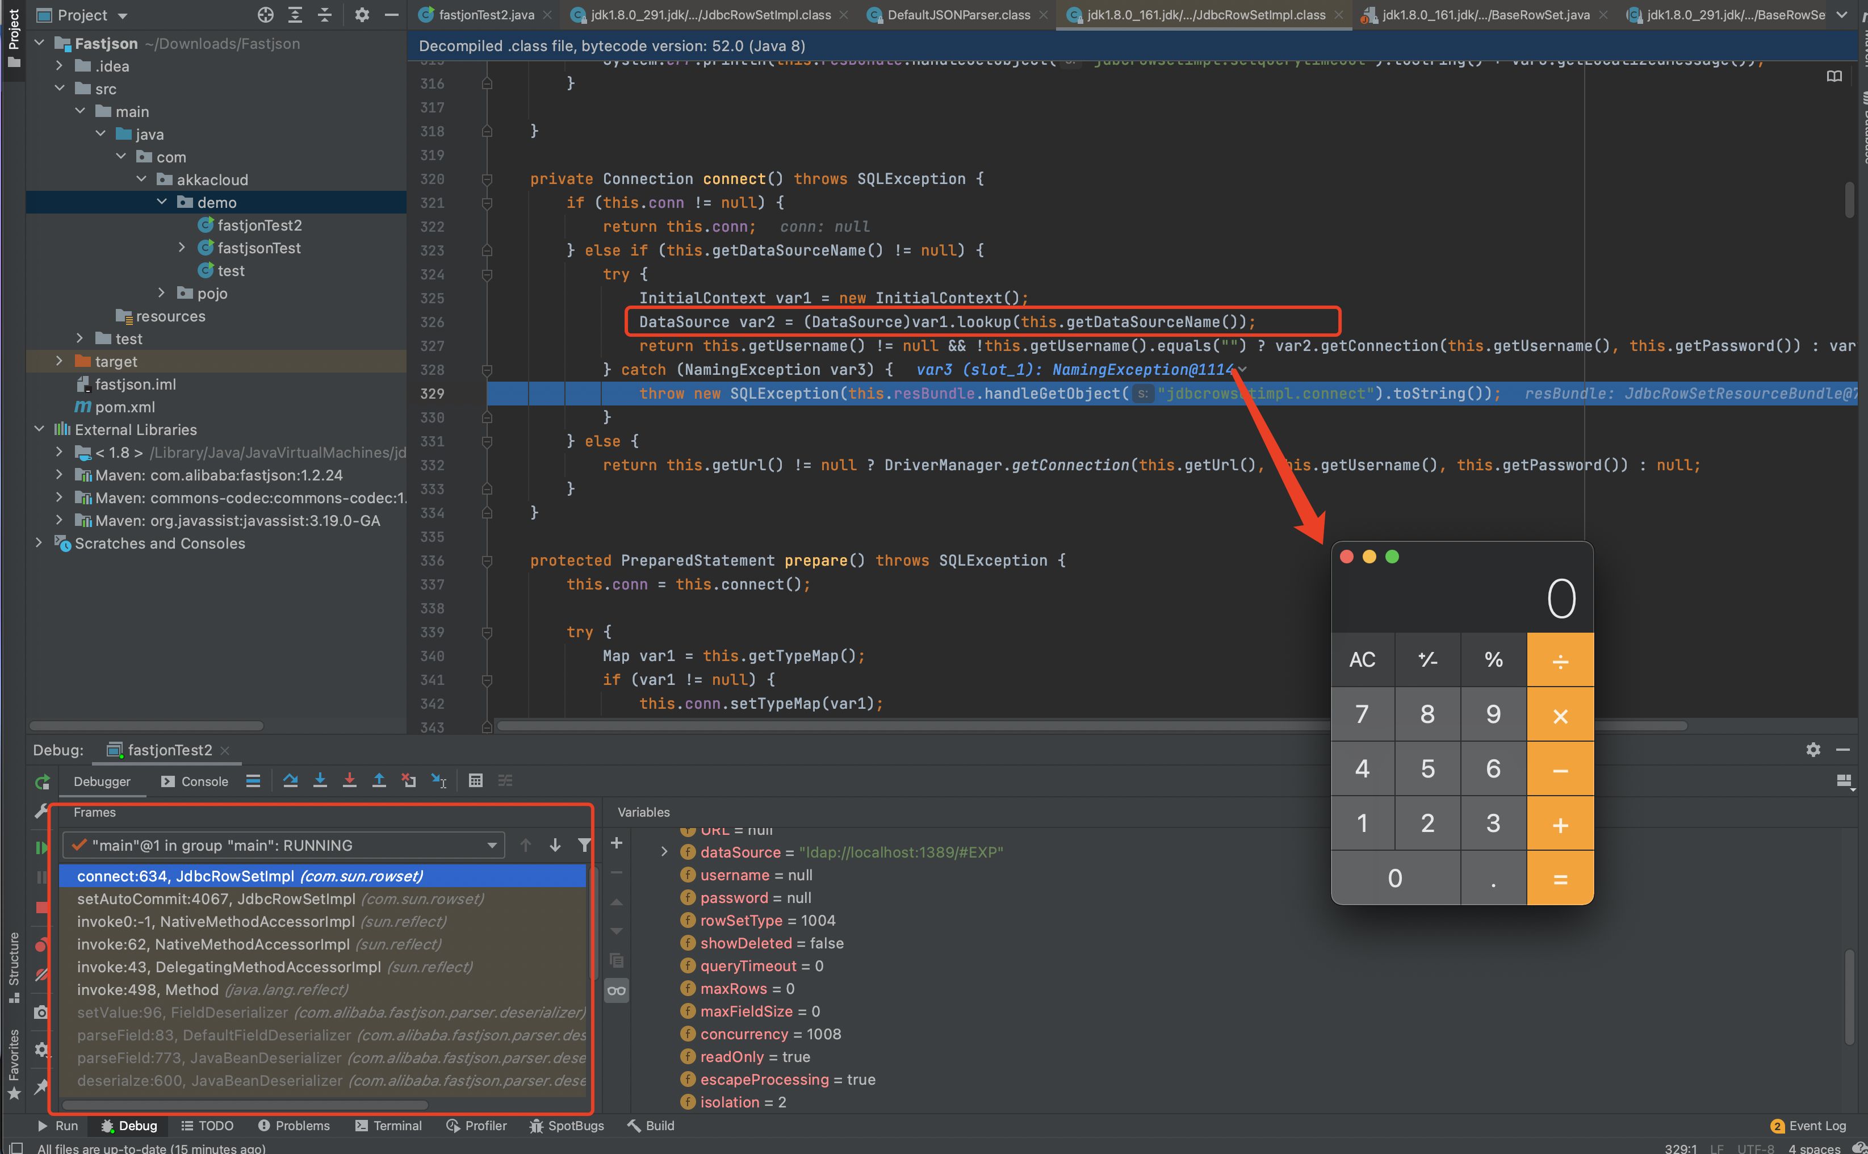Click the Reader Mode book icon in editor
This screenshot has height=1154, width=1868.
1835,76
